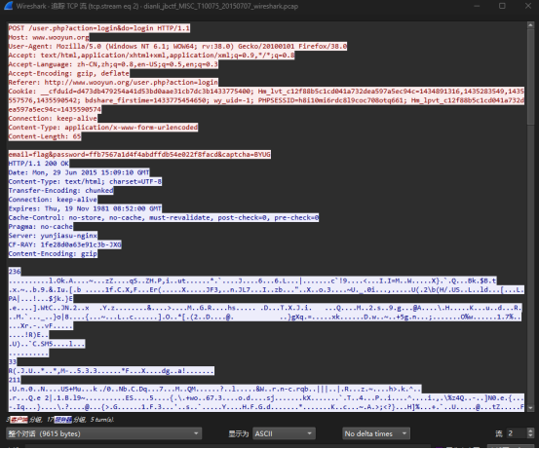Close the Follow TCP Stream window
The width and height of the screenshot is (539, 449).
tap(528, 6)
